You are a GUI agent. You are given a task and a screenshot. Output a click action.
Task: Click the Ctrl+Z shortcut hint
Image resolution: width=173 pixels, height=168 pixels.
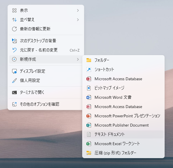click(x=75, y=50)
